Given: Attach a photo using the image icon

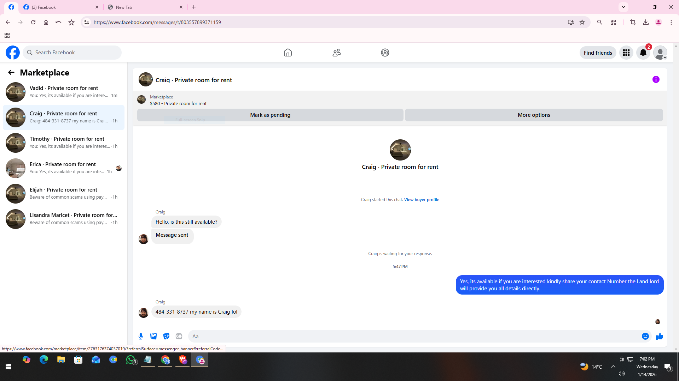Looking at the screenshot, I should pyautogui.click(x=153, y=336).
